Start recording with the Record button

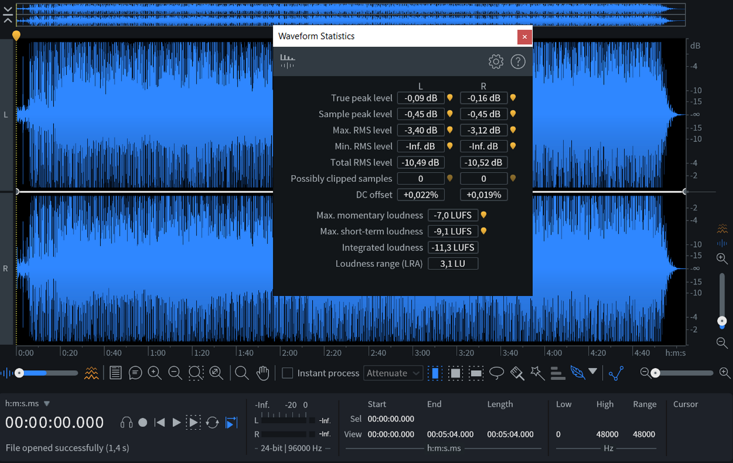143,422
